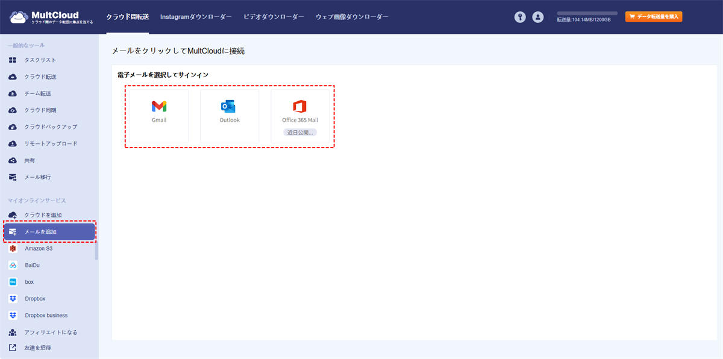Click the クラウドを追加 label
Image resolution: width=723 pixels, height=359 pixels.
[x=43, y=215]
